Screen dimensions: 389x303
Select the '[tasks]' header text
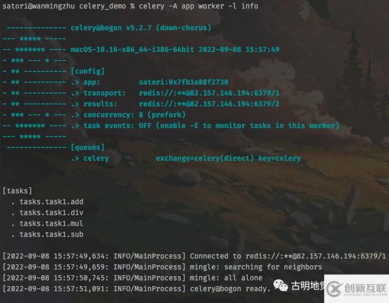point(17,191)
